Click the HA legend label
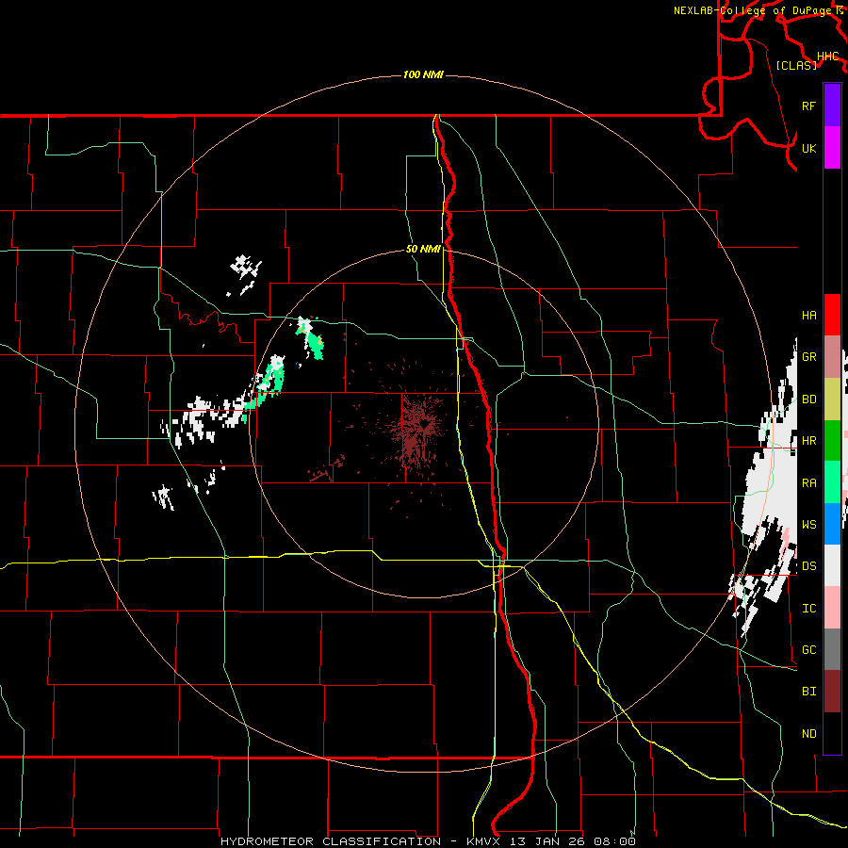This screenshot has width=848, height=848. (808, 316)
